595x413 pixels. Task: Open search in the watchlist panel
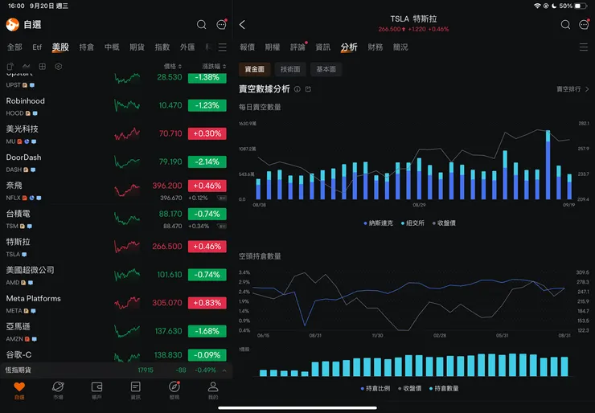(202, 25)
